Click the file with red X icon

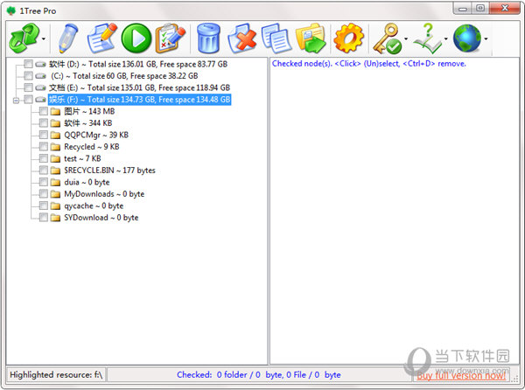coord(242,38)
